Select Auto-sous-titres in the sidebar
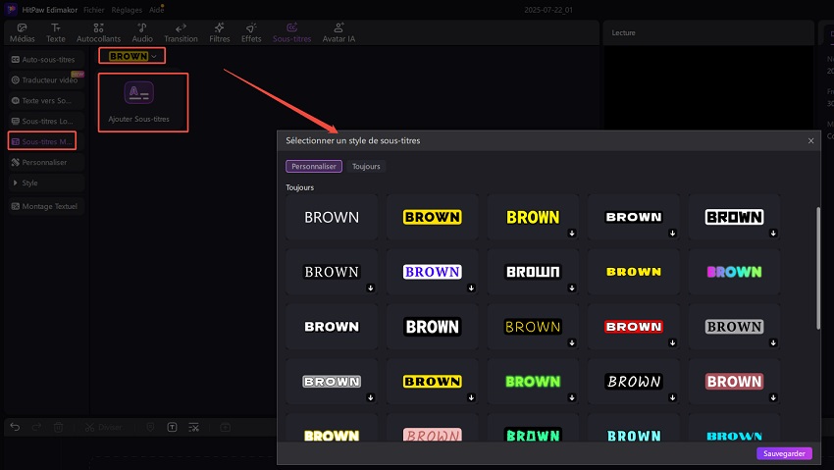The height and width of the screenshot is (470, 834). pyautogui.click(x=46, y=60)
